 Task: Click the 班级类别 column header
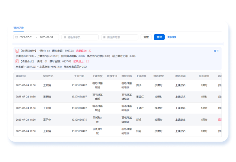[112, 76]
